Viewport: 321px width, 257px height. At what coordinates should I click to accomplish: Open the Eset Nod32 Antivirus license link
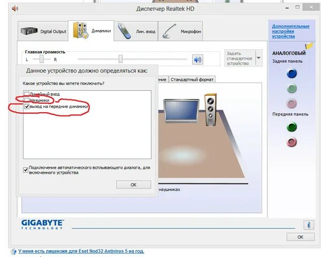pyautogui.click(x=81, y=251)
